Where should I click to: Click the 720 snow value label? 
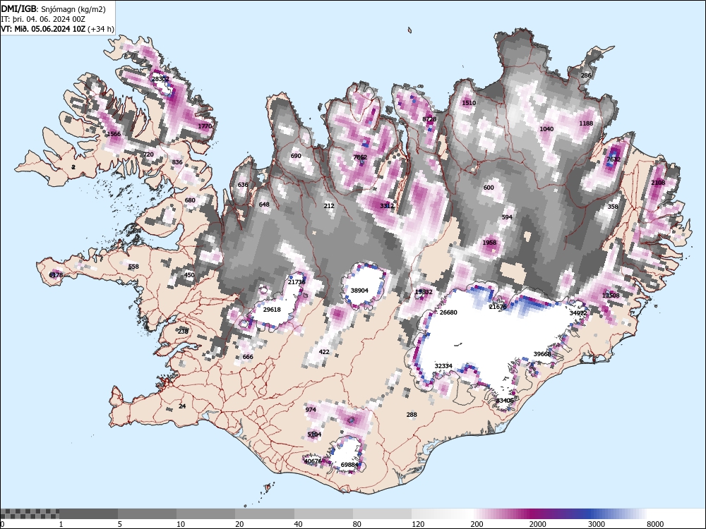(148, 154)
